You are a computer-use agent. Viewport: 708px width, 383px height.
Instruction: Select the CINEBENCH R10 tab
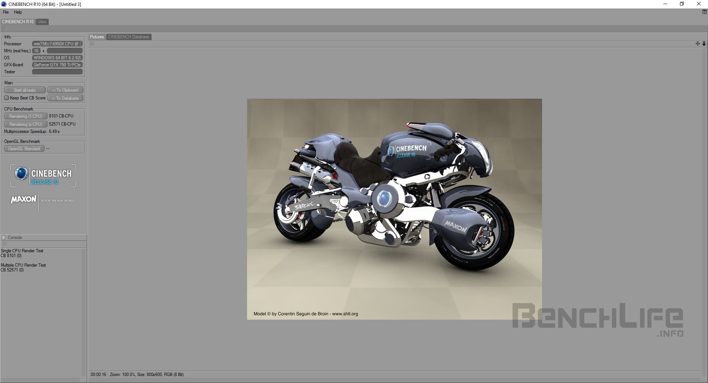click(18, 22)
